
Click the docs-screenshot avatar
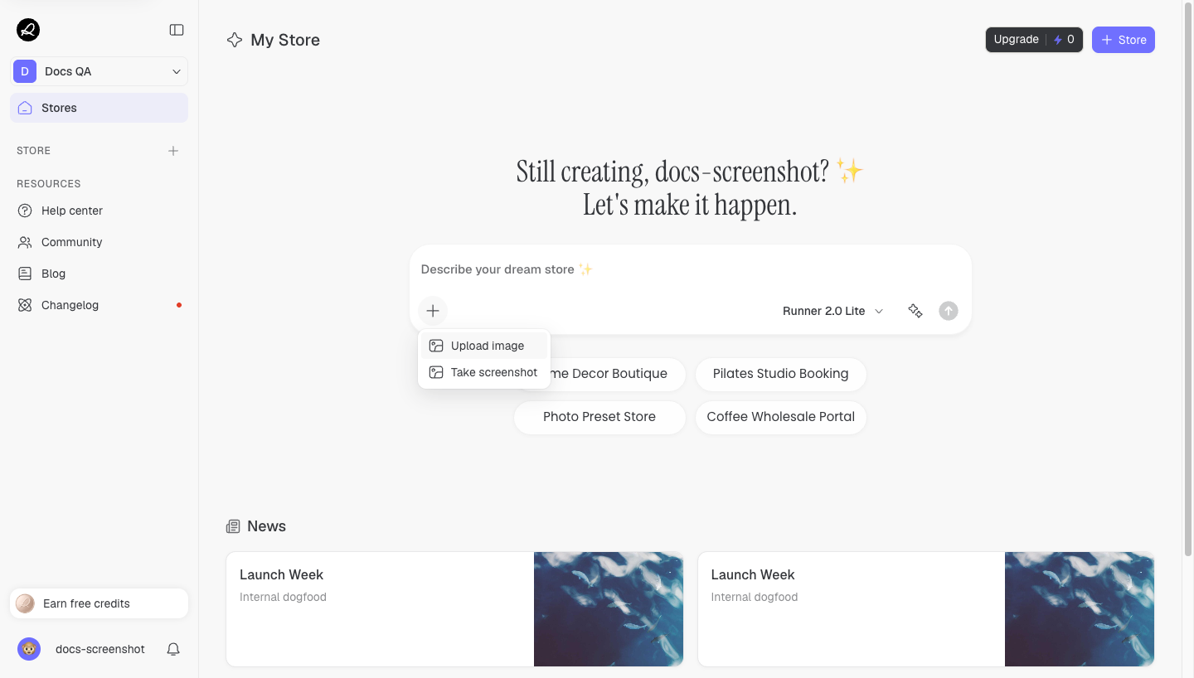(x=29, y=649)
